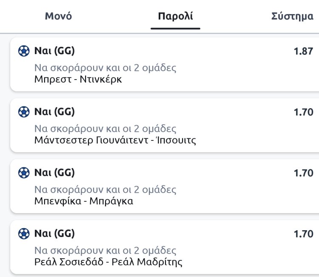Viewport: 319px width, 277px height.
Task: Click soccer ball icon for Μπενφίκα - Μπράγκα
Action: 24,173
